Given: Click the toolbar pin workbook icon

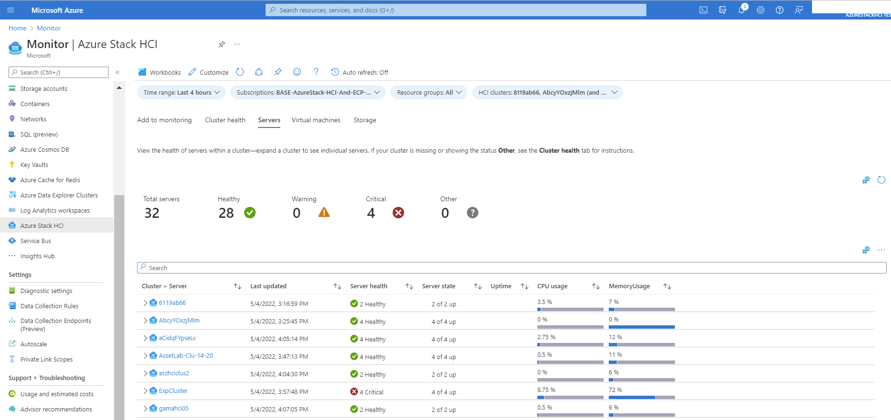Looking at the screenshot, I should tap(278, 72).
